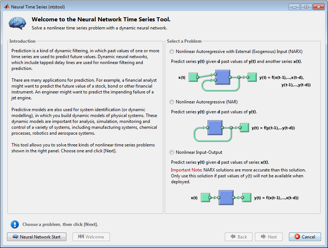Screen dimensions: 328x248
Task: Click the NAR diagram green output box
Action: pyautogui.click(x=244, y=128)
